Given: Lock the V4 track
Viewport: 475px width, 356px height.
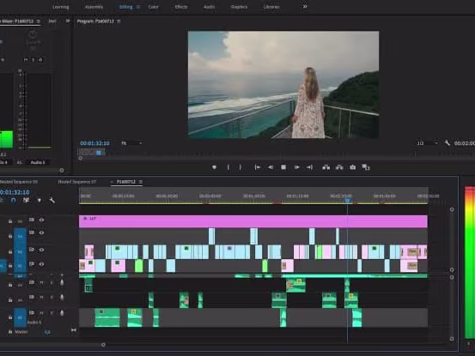Looking at the screenshot, I should click(x=10, y=221).
